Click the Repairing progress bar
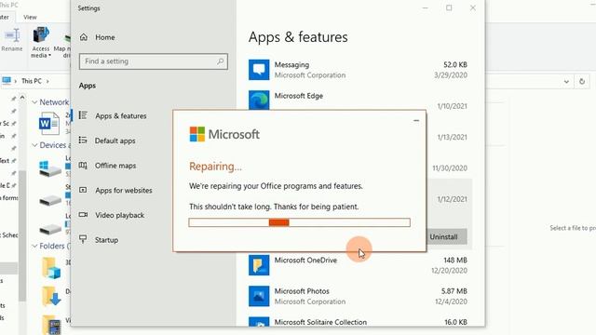596x335 pixels. point(300,222)
